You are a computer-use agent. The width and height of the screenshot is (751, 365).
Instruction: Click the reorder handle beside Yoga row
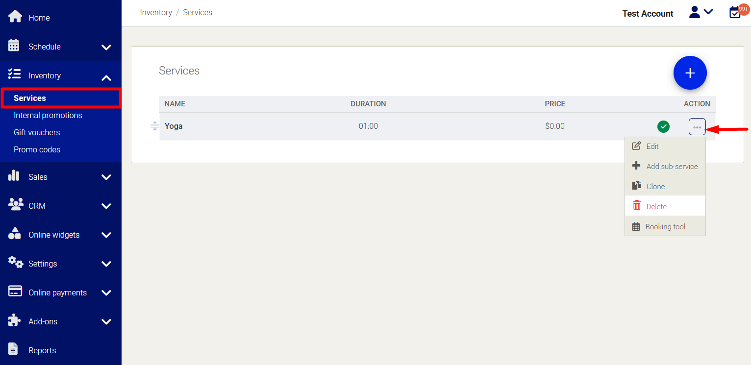pos(154,126)
